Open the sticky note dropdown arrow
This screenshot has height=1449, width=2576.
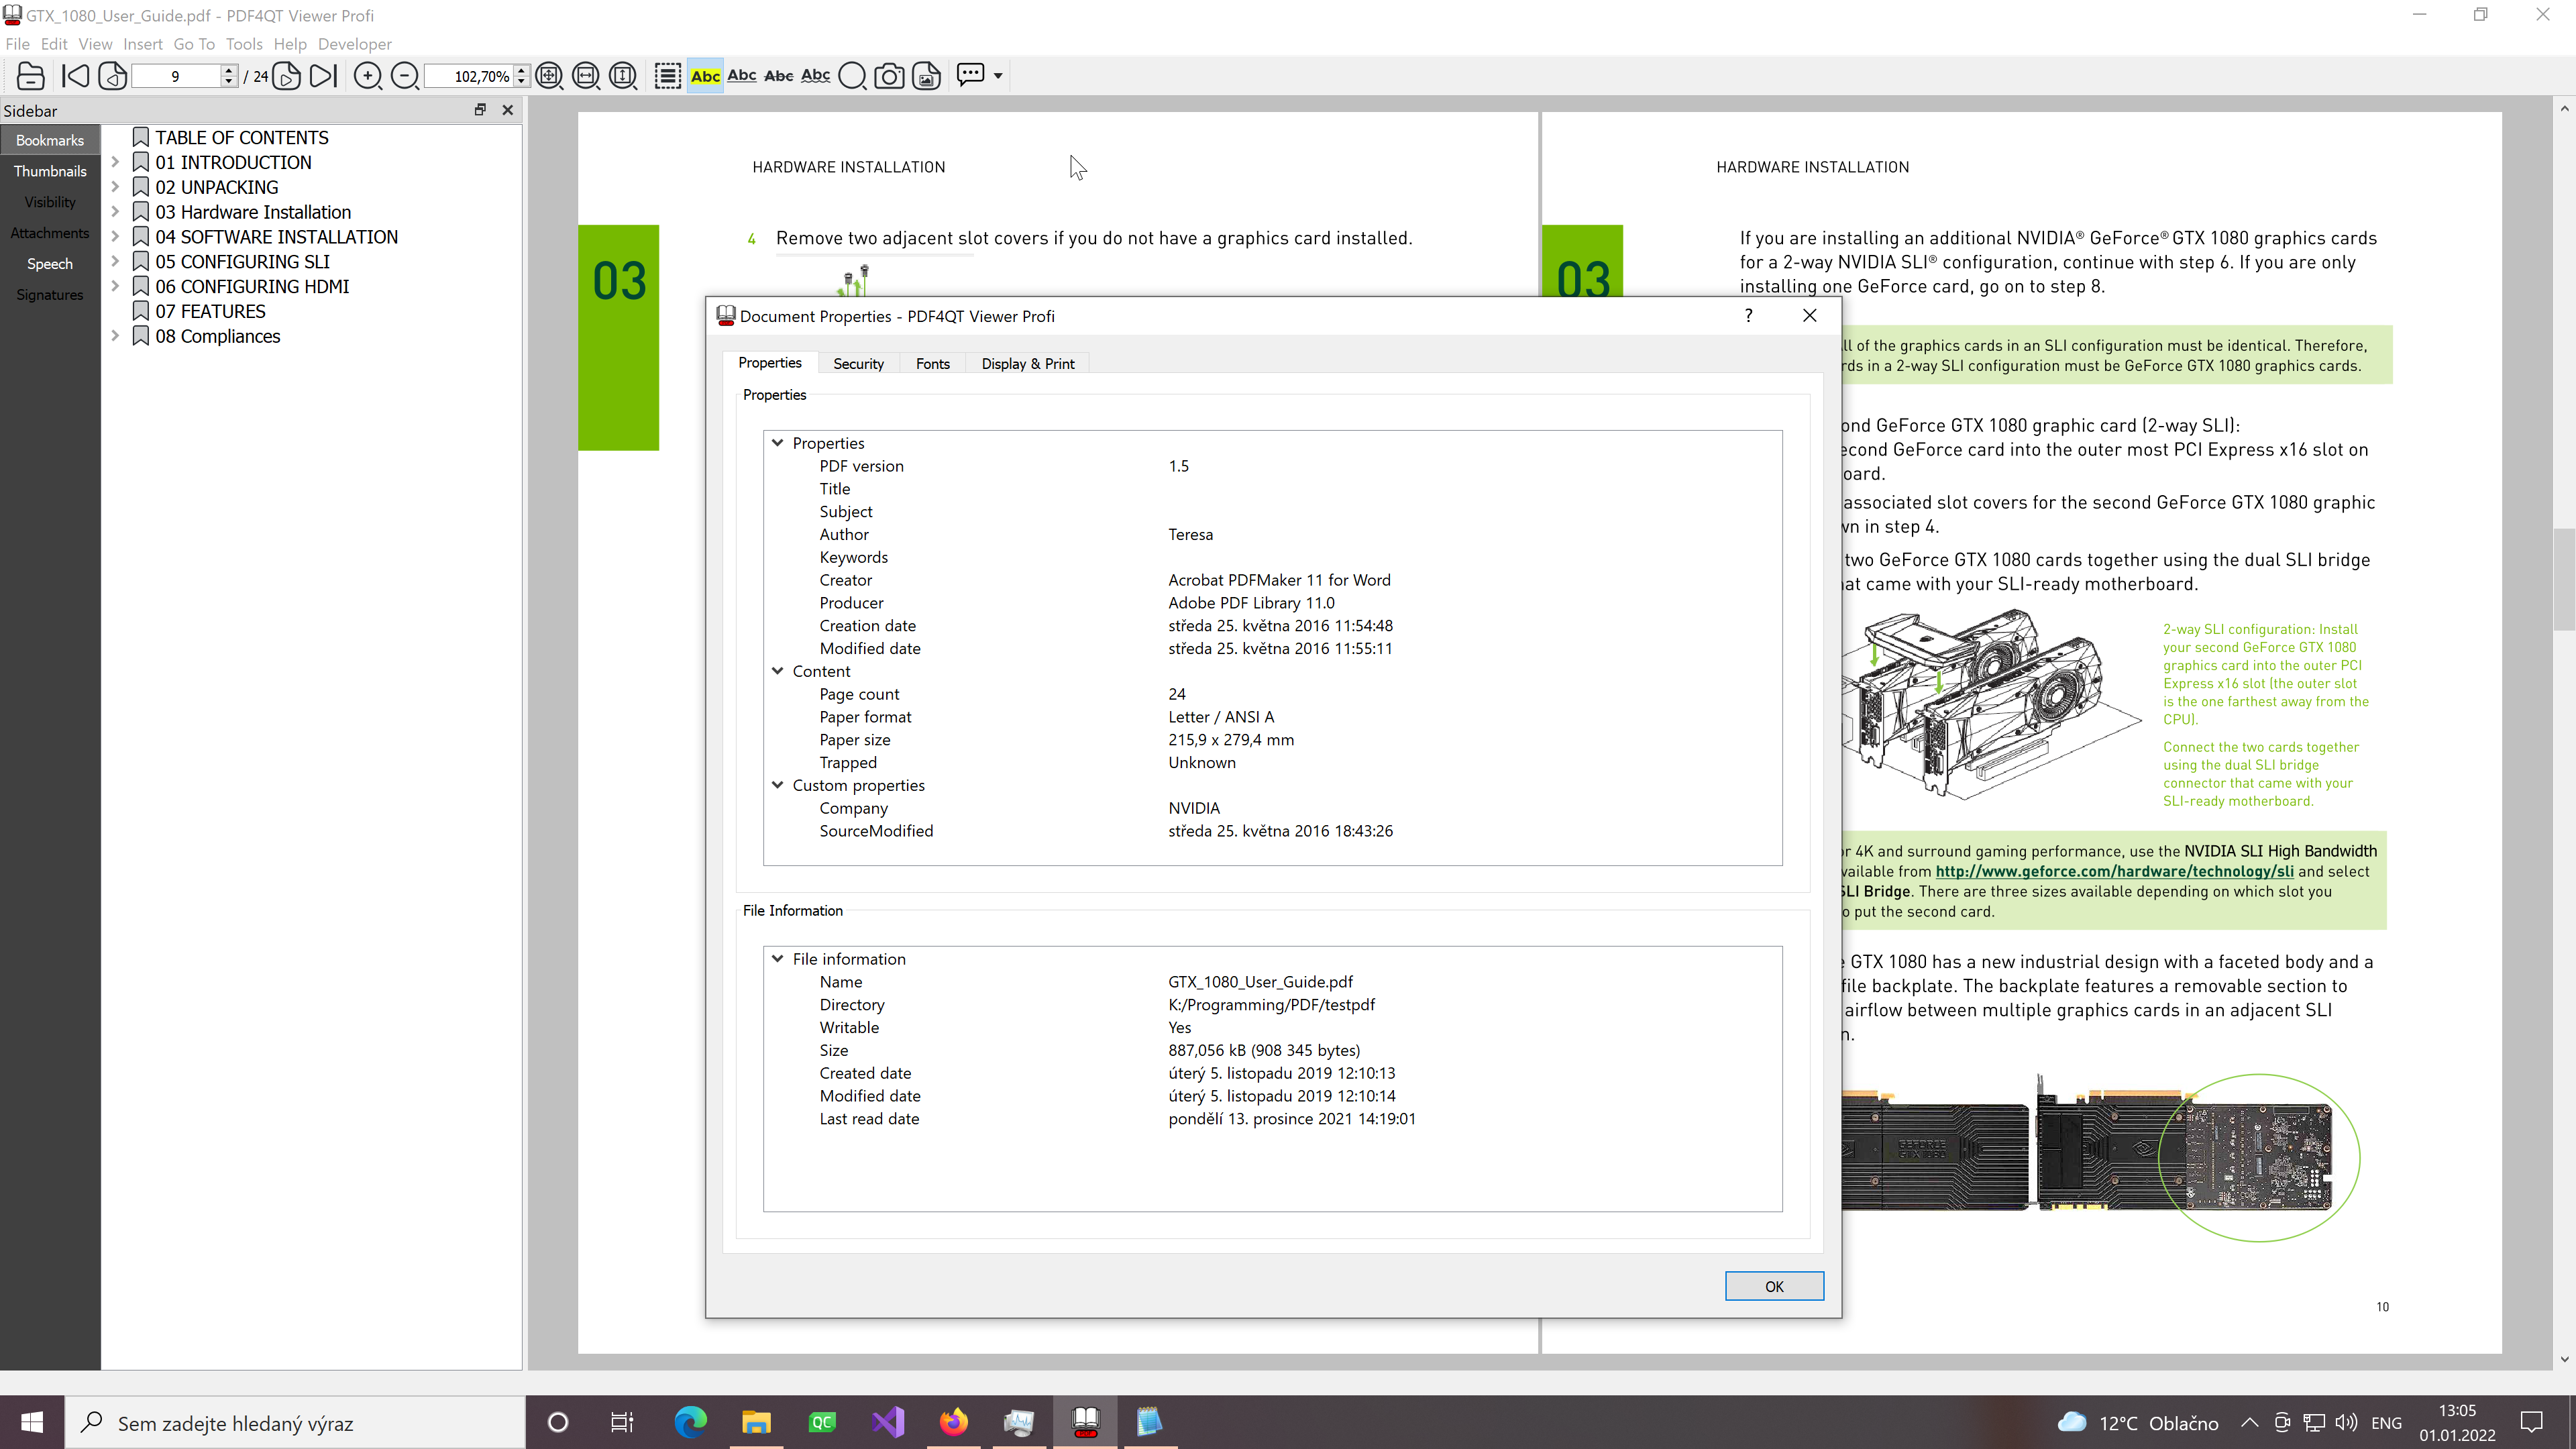998,76
